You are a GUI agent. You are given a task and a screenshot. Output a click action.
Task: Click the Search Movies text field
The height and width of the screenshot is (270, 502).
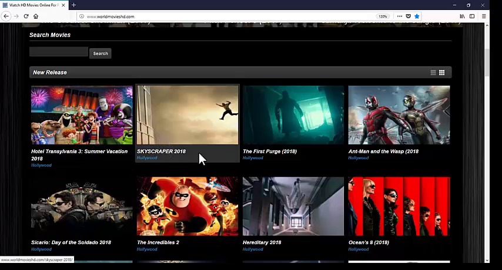59,52
